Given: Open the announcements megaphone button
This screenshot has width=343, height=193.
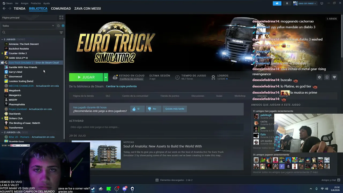Looking at the screenshot, I should click(x=277, y=3).
